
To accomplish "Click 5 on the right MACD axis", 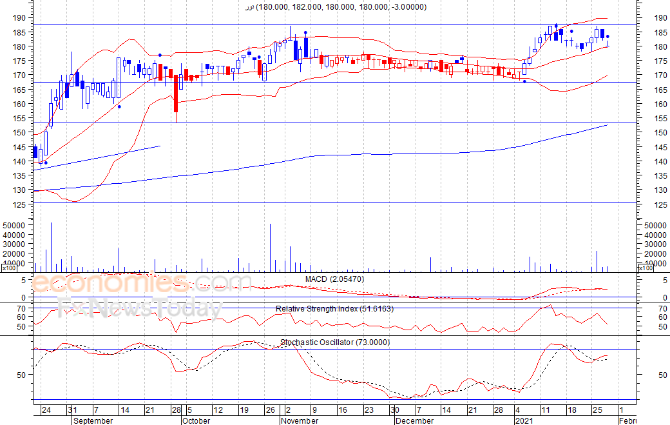I will [x=665, y=281].
